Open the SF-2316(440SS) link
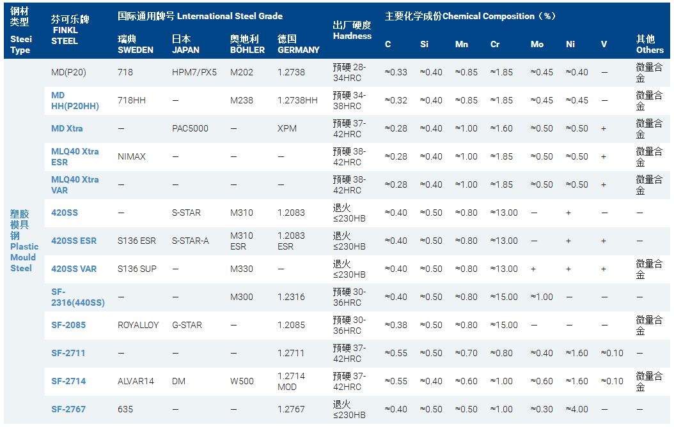674x427 pixels. 77,297
